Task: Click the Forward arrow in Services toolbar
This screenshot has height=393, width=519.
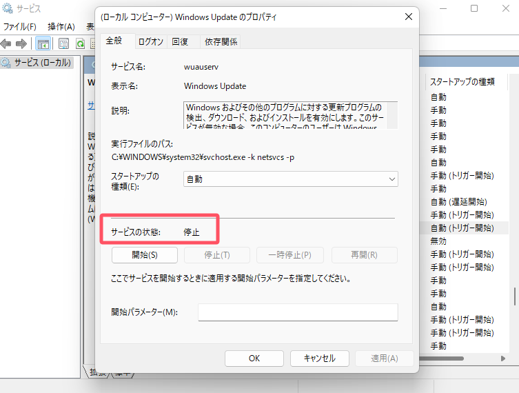Action: (21, 43)
